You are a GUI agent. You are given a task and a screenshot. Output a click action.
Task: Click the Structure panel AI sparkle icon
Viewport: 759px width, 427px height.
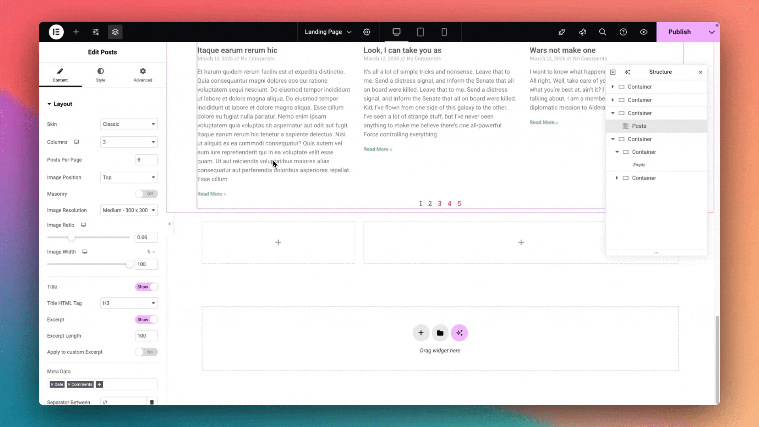(x=627, y=72)
